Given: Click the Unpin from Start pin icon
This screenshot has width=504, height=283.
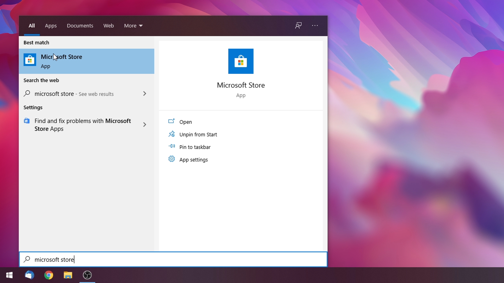Looking at the screenshot, I should click(171, 134).
